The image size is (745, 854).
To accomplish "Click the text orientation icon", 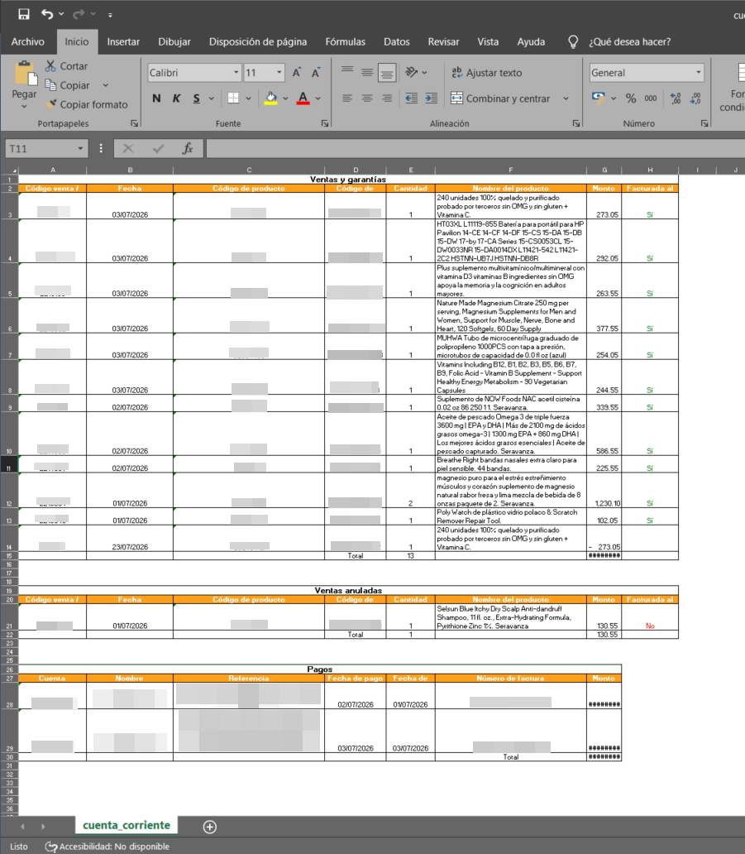I will pyautogui.click(x=412, y=72).
